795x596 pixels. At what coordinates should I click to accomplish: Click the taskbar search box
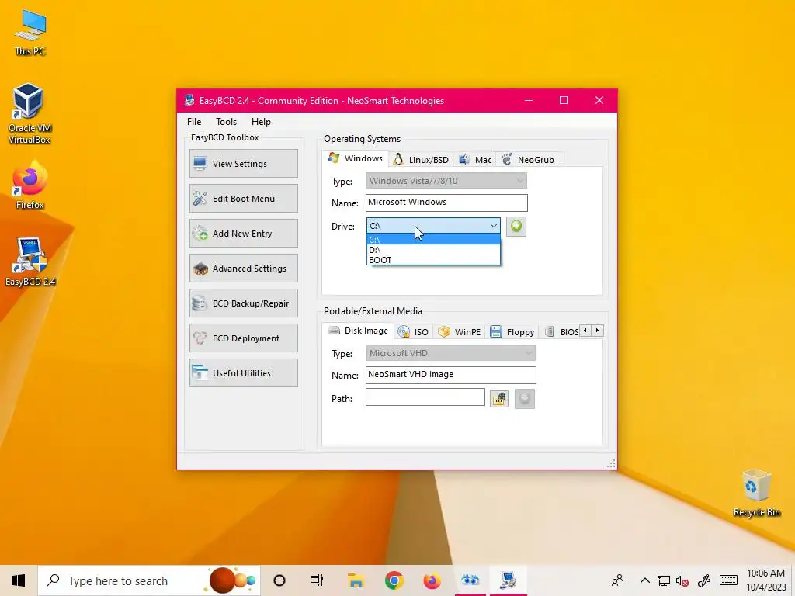tap(149, 580)
